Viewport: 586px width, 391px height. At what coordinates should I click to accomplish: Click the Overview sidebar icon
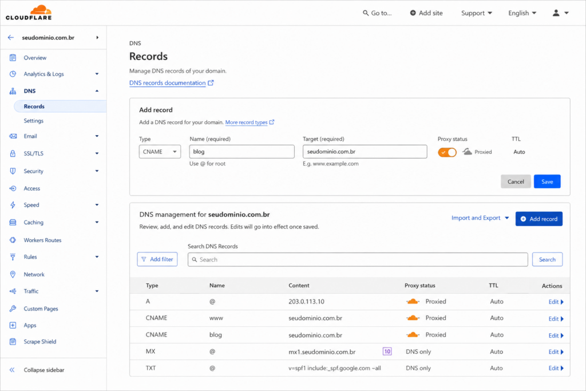pyautogui.click(x=13, y=58)
